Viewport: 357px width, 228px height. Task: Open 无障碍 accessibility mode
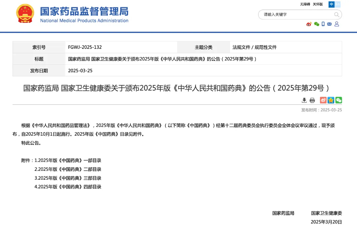[305, 4]
